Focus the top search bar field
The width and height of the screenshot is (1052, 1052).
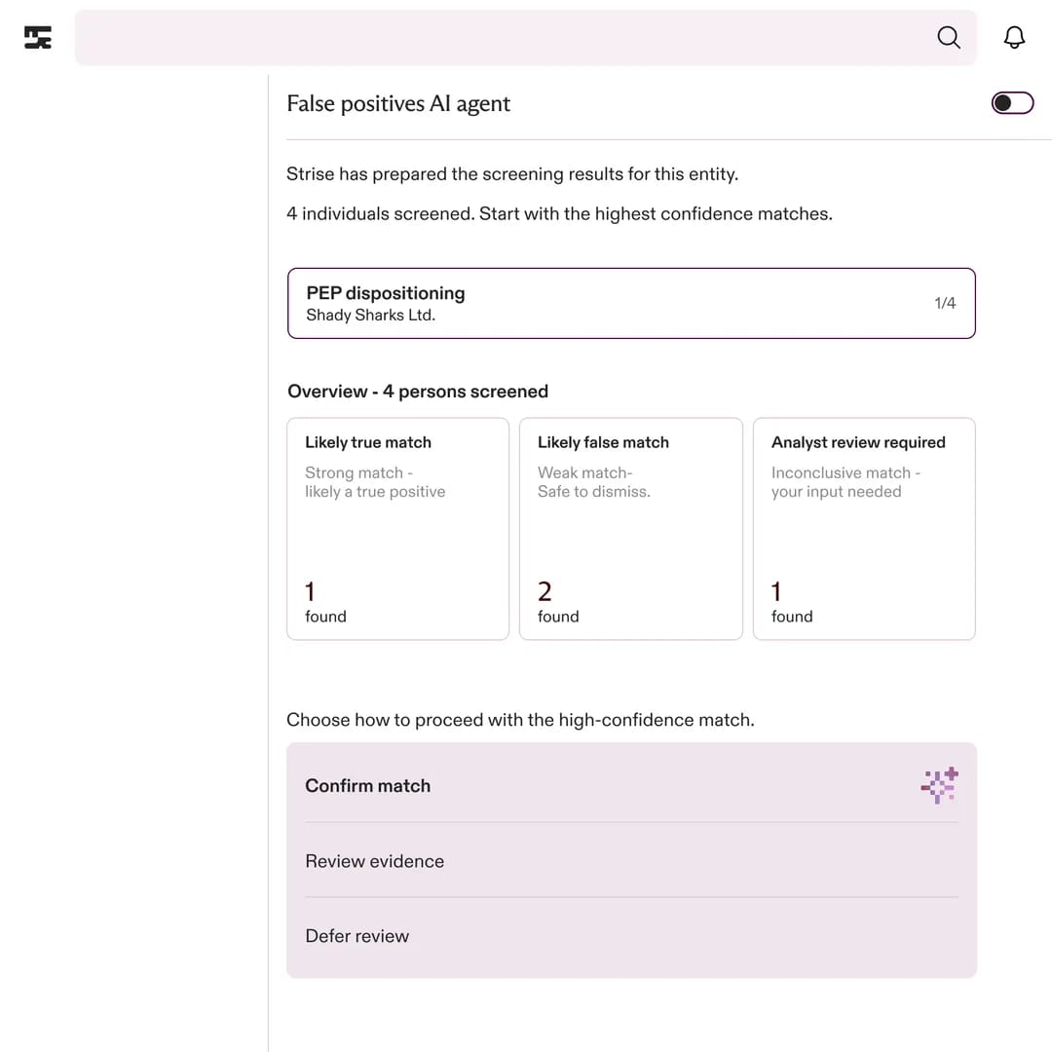(x=504, y=38)
